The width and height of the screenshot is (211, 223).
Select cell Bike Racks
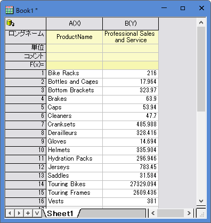tap(75, 74)
